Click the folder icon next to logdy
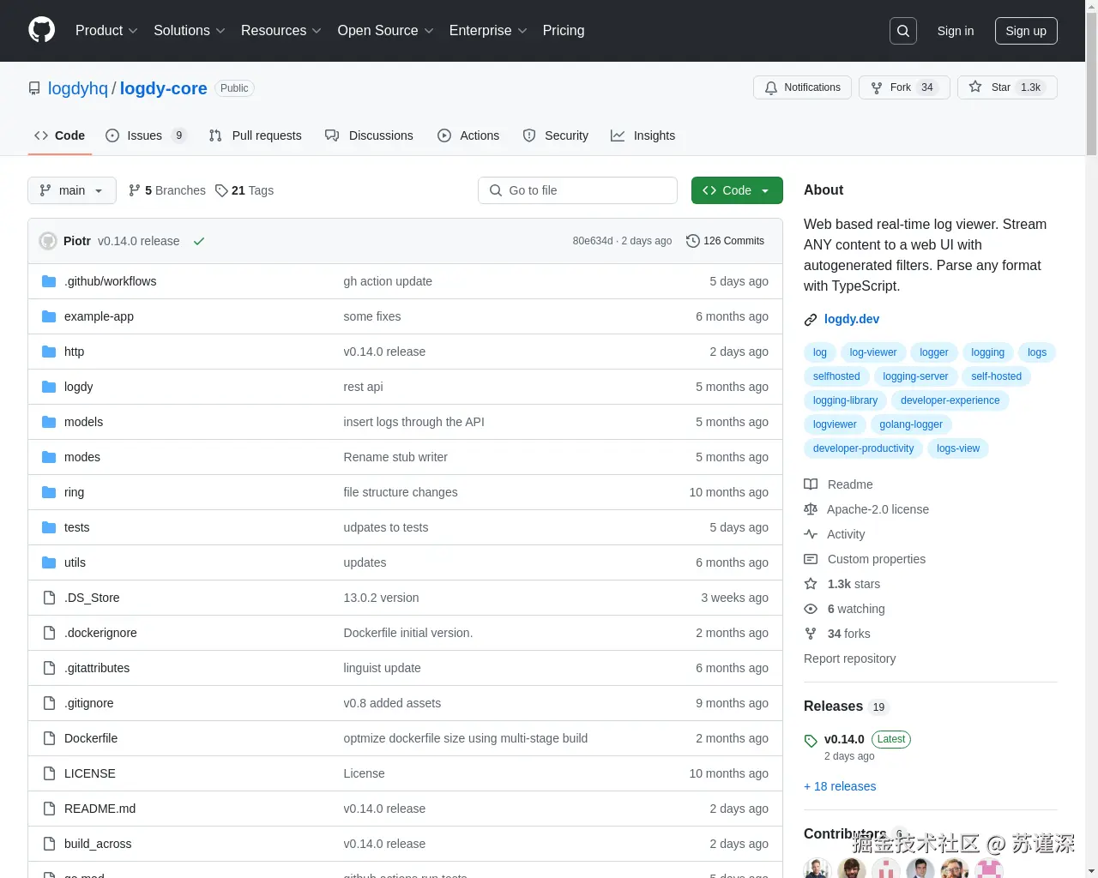The width and height of the screenshot is (1098, 878). click(x=49, y=387)
